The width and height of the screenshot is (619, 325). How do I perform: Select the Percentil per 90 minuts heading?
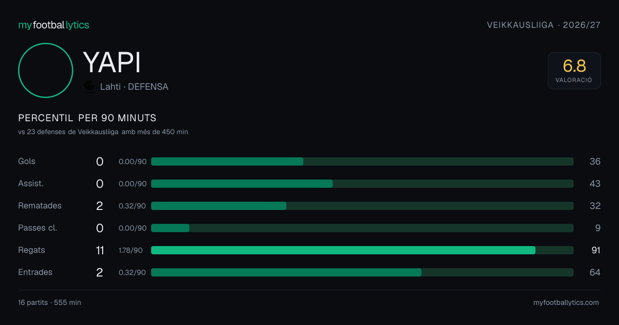pyautogui.click(x=87, y=118)
